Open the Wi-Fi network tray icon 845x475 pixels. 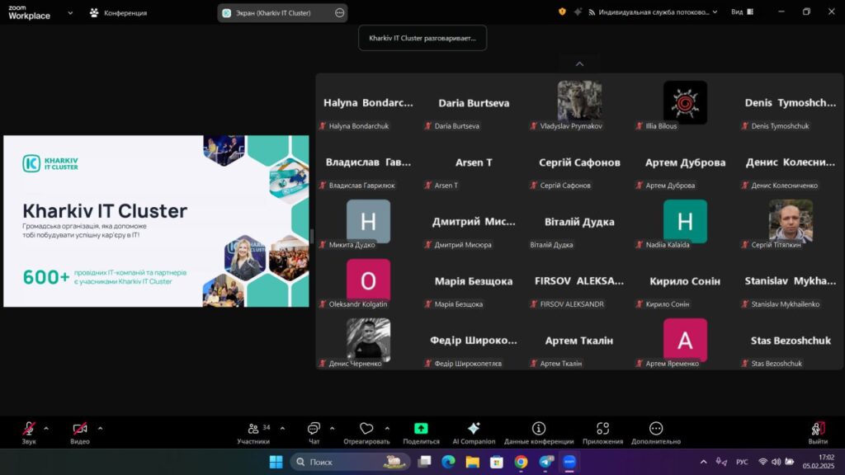pyautogui.click(x=762, y=462)
